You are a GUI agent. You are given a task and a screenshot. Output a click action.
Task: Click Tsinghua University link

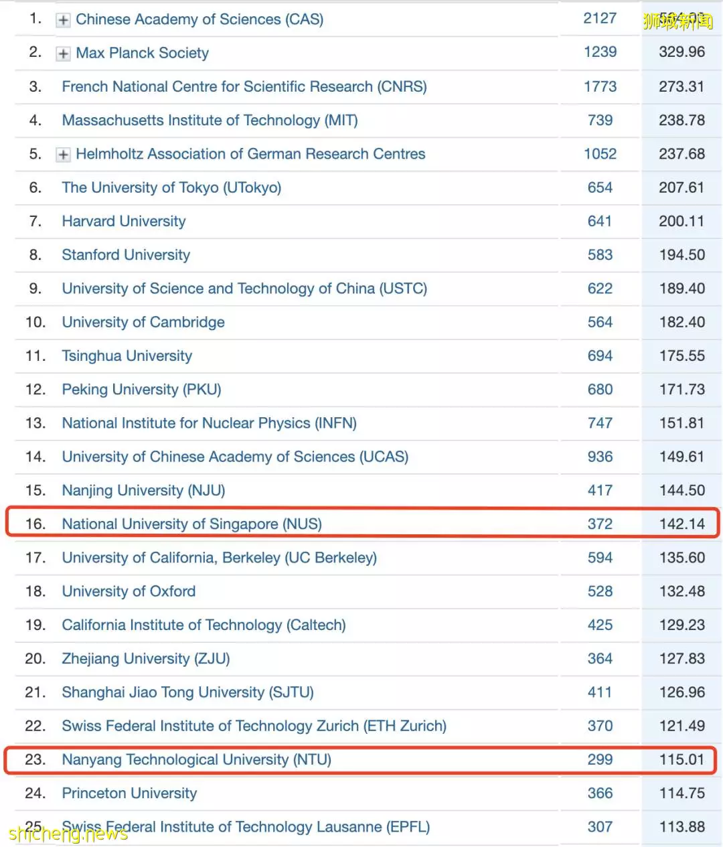click(x=127, y=356)
